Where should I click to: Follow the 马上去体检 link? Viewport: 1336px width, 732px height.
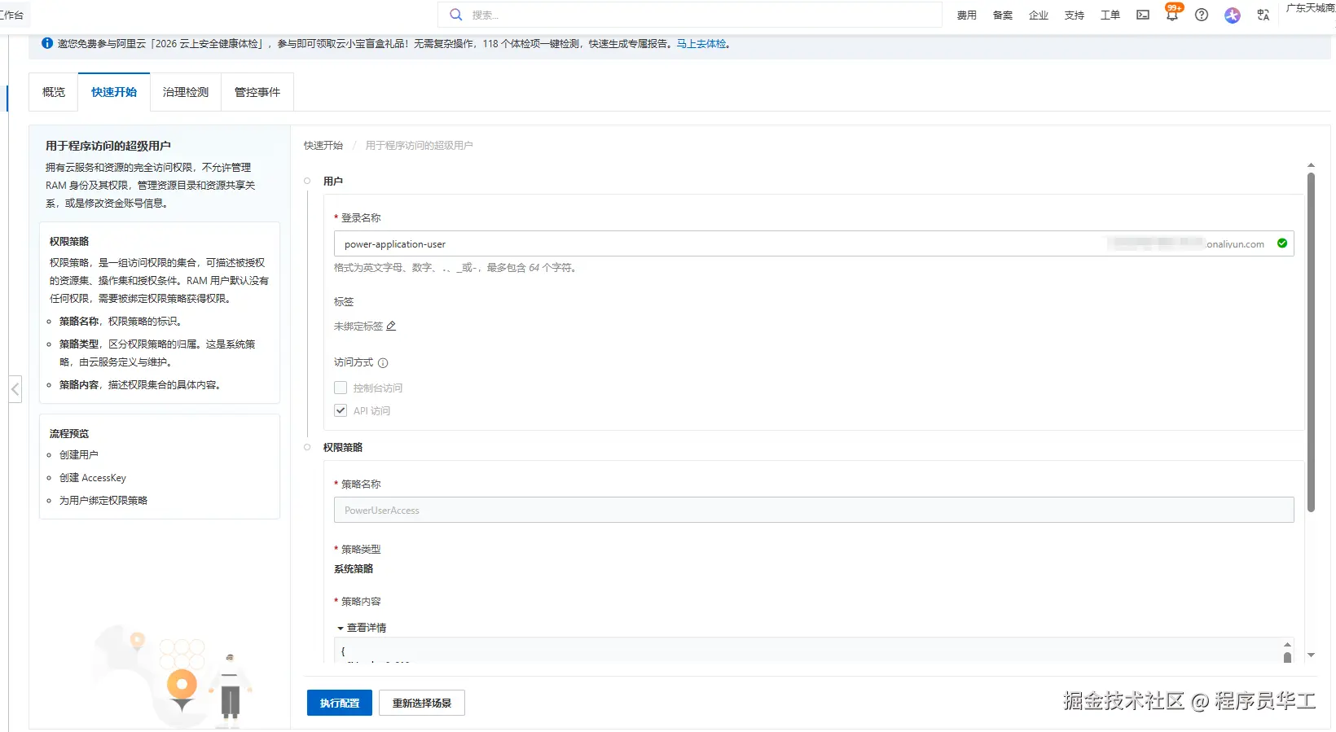[x=701, y=44]
